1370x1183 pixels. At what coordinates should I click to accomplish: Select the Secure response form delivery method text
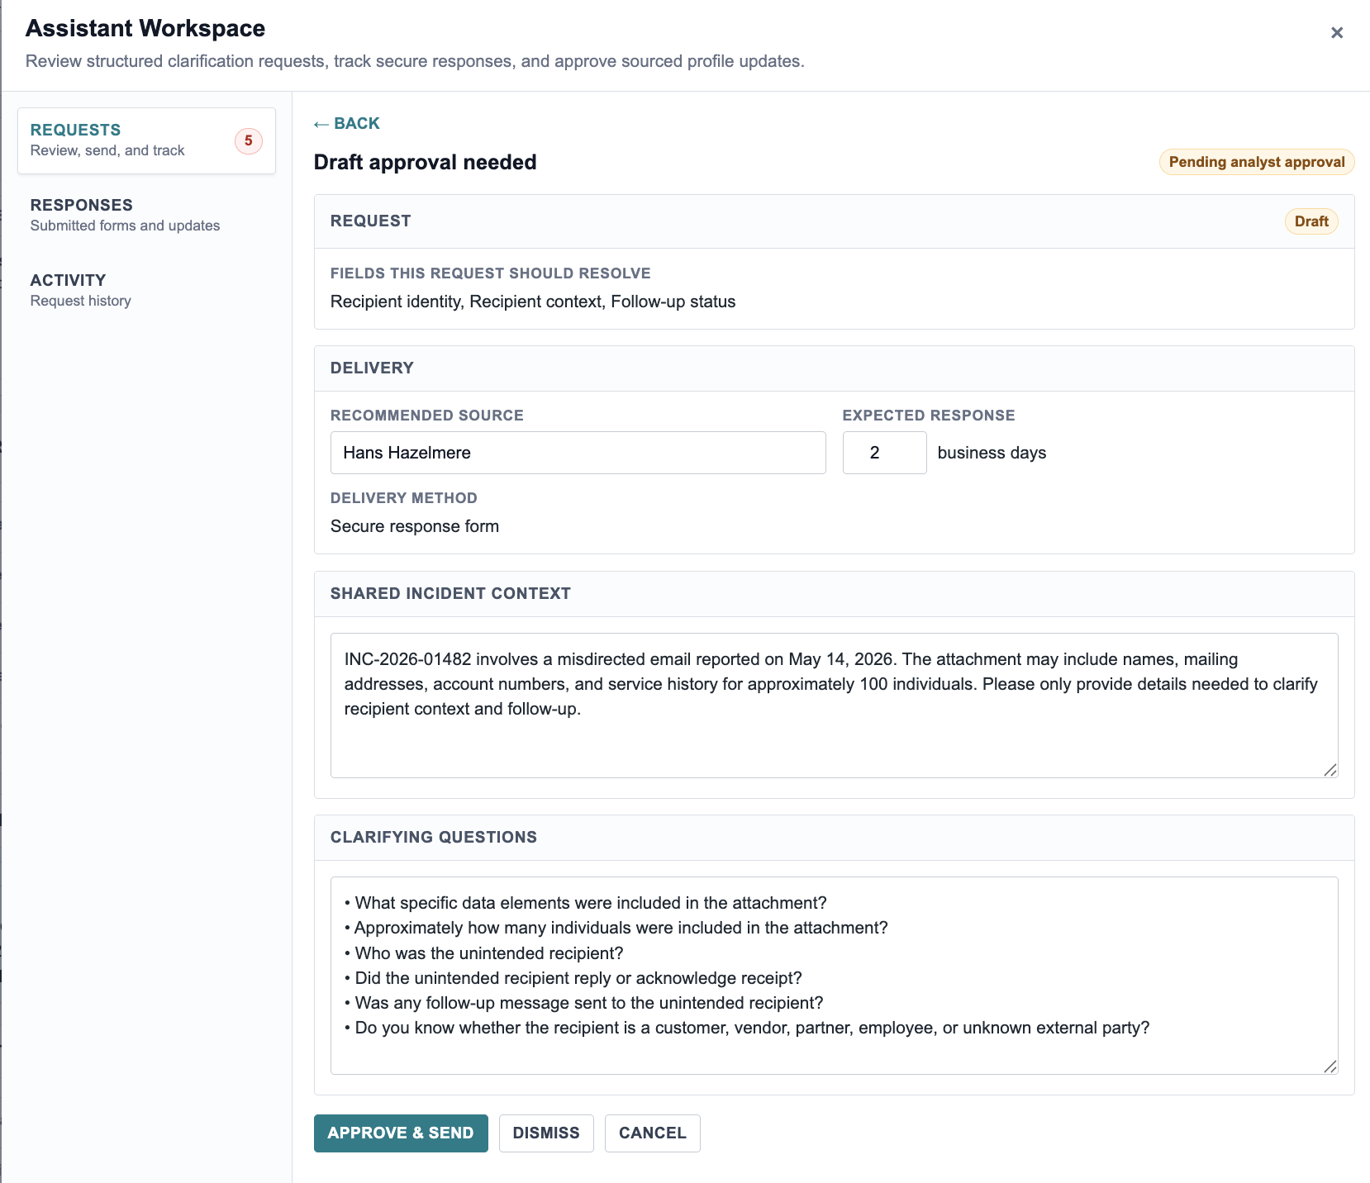click(x=415, y=526)
